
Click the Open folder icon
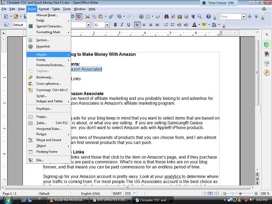tap(16, 16)
